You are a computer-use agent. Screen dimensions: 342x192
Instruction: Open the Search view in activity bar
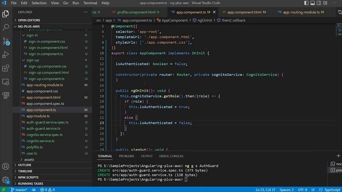click(x=5, y=27)
